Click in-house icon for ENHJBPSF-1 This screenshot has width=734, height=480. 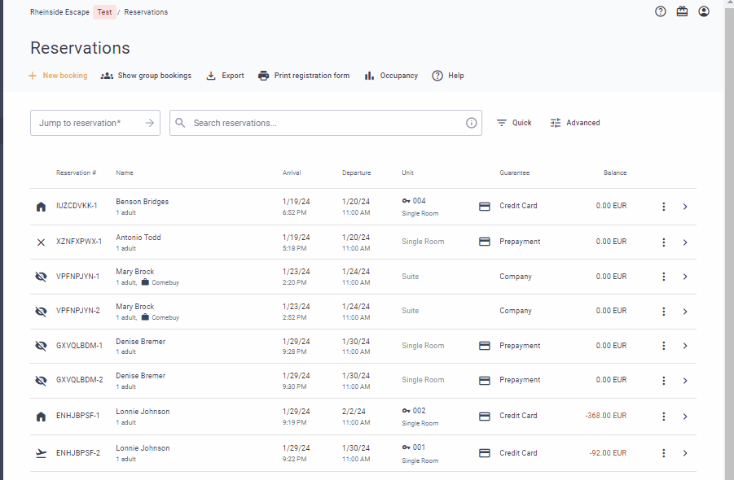41,417
